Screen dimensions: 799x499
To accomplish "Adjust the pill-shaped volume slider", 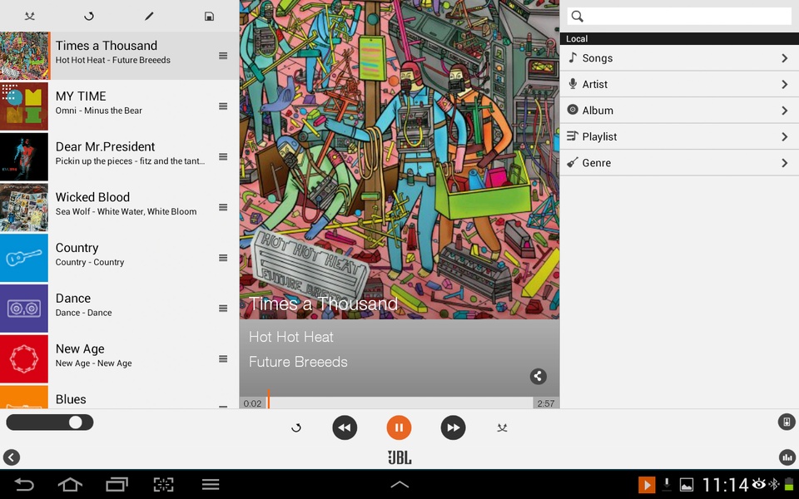I will 50,422.
